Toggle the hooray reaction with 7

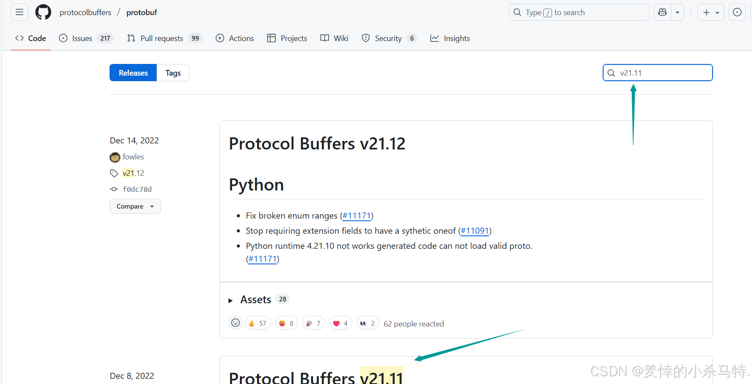click(313, 323)
